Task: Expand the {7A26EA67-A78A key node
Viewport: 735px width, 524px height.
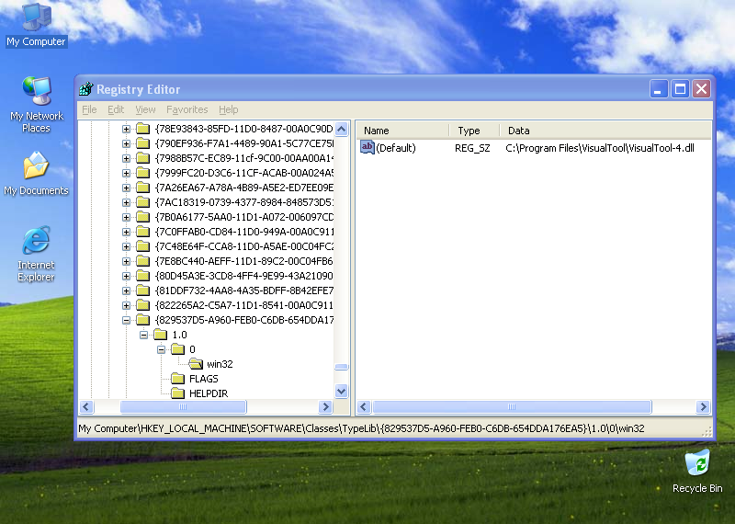Action: [x=126, y=188]
